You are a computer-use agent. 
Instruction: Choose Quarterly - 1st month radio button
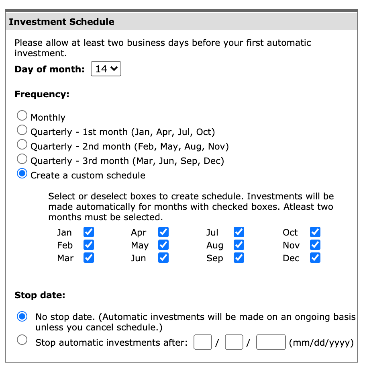pos(22,130)
